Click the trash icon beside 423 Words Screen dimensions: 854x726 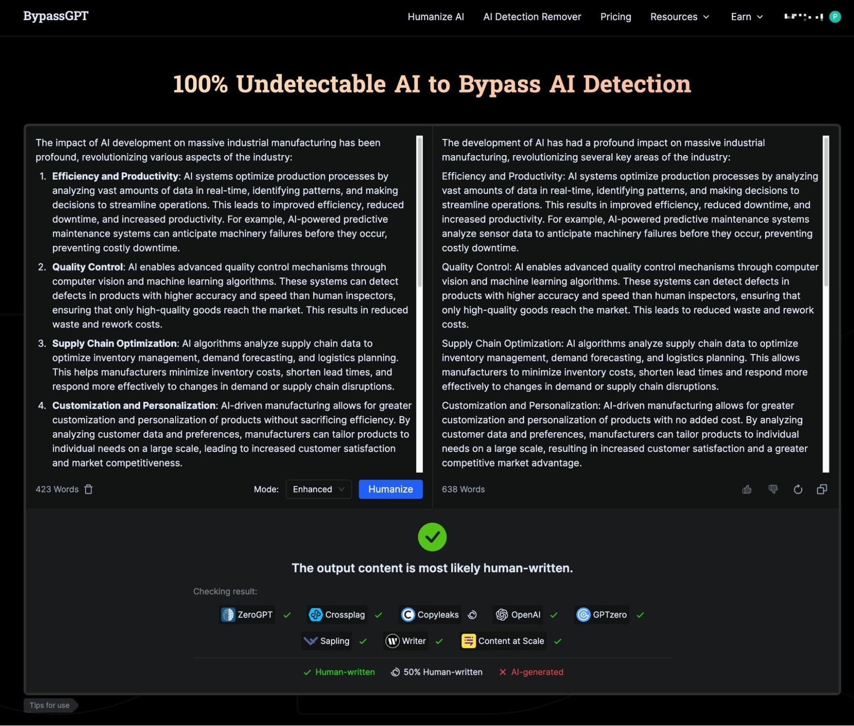[x=89, y=489]
